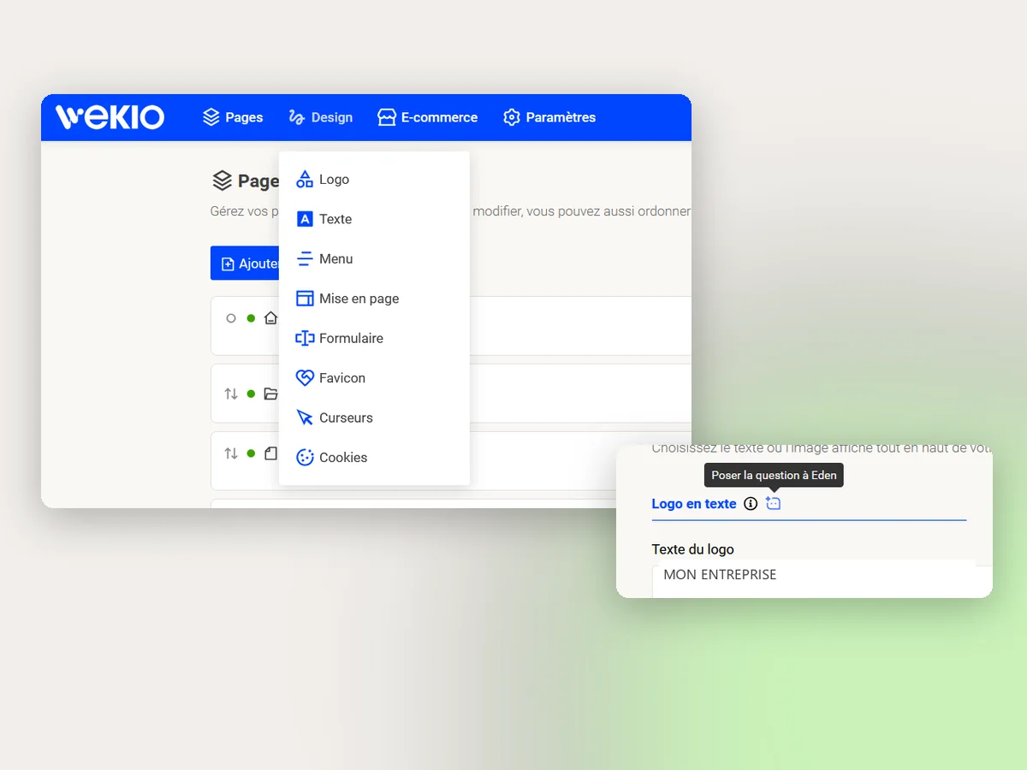
Task: Select Cookies in Design dropdown
Action: click(374, 458)
